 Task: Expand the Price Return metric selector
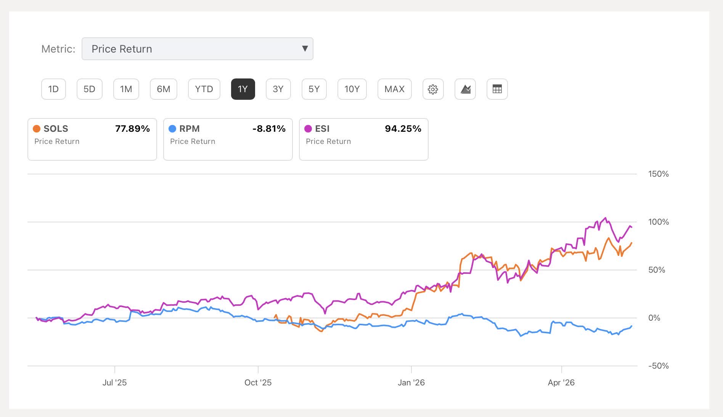pos(198,49)
